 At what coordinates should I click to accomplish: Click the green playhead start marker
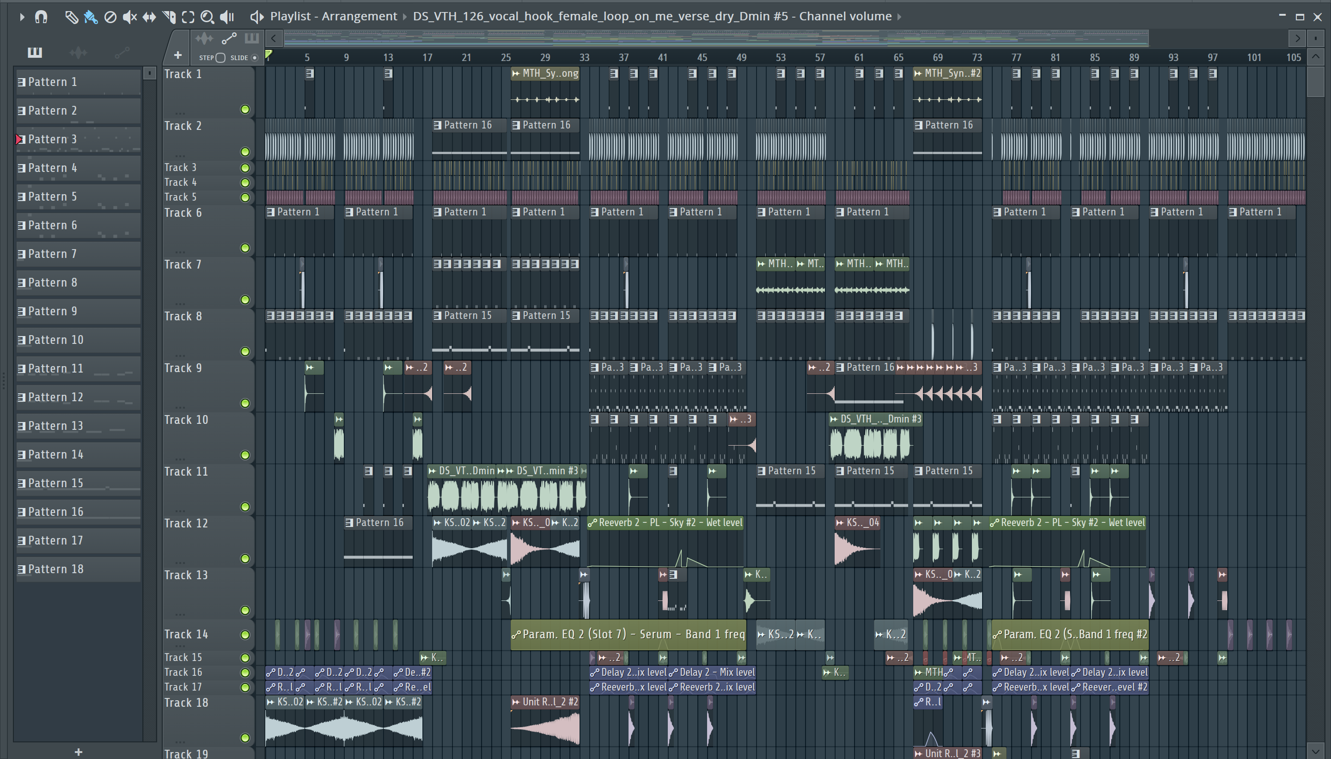coord(269,54)
